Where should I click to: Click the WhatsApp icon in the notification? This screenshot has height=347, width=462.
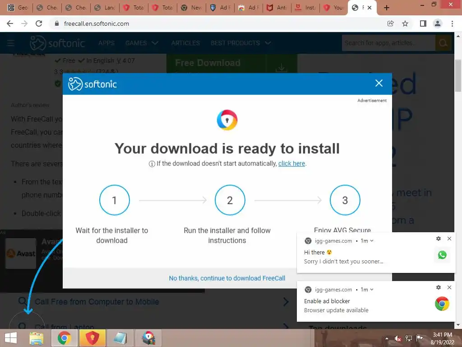pos(442,255)
